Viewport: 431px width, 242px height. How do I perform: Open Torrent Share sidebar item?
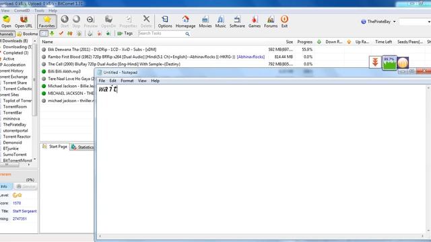[15, 83]
